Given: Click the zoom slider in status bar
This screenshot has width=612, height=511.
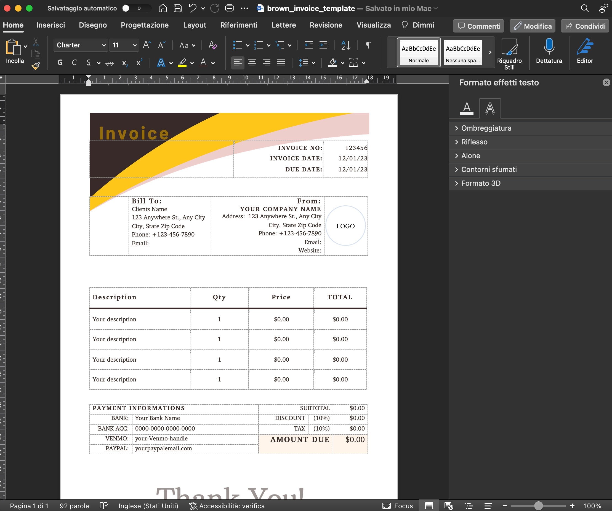Looking at the screenshot, I should (538, 506).
